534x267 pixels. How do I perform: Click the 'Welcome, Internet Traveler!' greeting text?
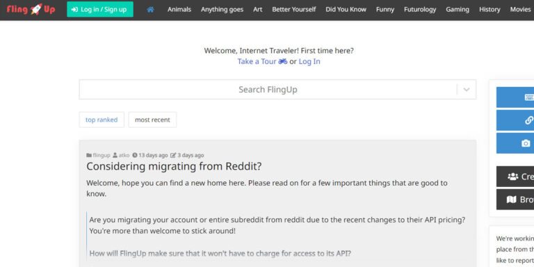[251, 51]
